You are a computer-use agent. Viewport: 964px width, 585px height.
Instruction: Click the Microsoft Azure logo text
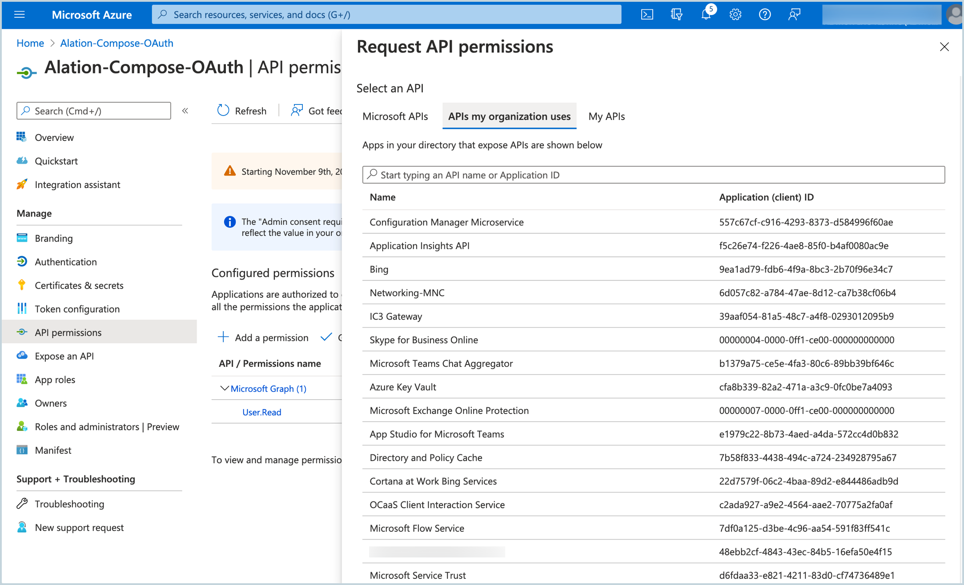coord(92,15)
